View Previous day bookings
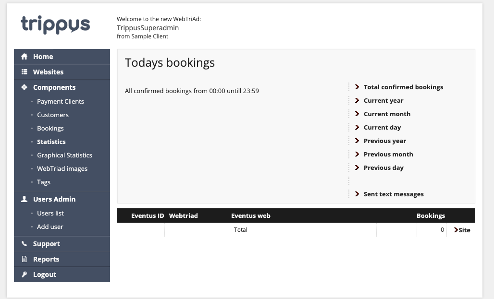494x299 pixels. point(383,168)
